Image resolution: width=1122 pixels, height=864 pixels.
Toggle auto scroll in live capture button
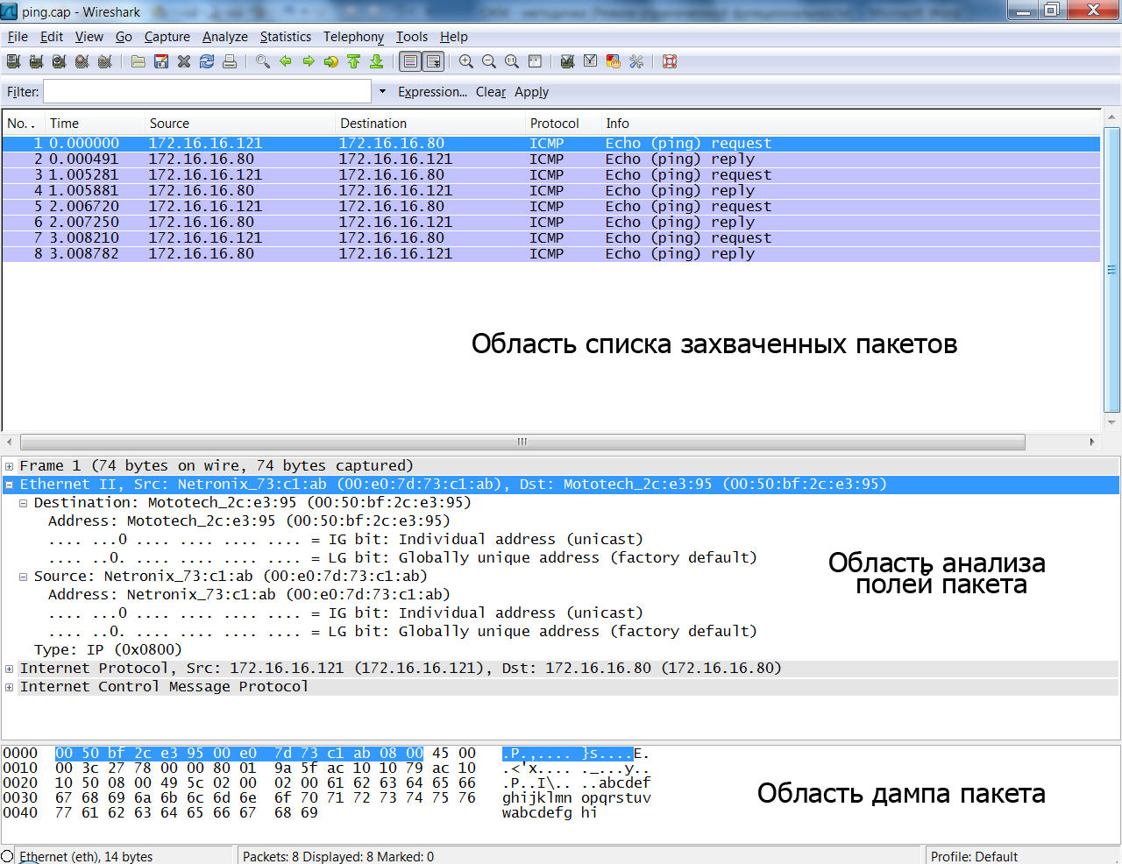(x=433, y=61)
